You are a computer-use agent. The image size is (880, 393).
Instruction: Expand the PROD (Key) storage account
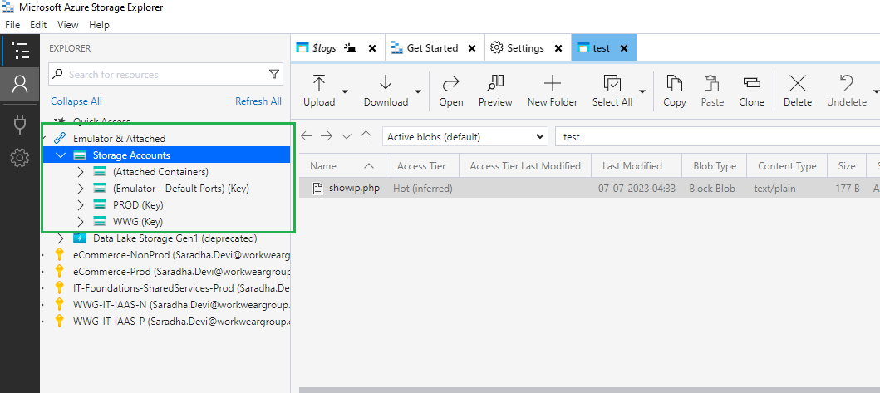pos(80,205)
